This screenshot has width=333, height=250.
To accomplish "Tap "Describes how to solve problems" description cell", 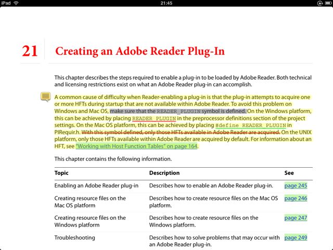I will pos(214,241).
